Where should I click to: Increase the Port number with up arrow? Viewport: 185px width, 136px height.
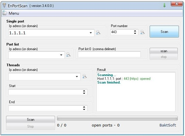click(x=135, y=31)
